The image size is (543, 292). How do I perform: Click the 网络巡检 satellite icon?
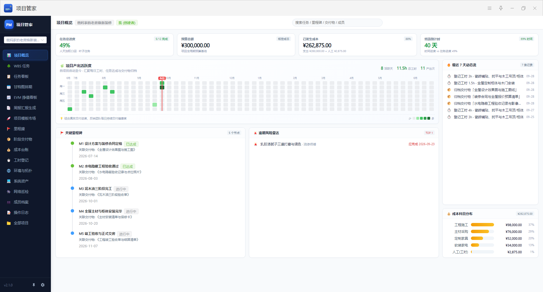coord(9,192)
